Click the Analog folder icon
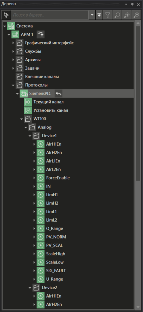 [32, 127]
